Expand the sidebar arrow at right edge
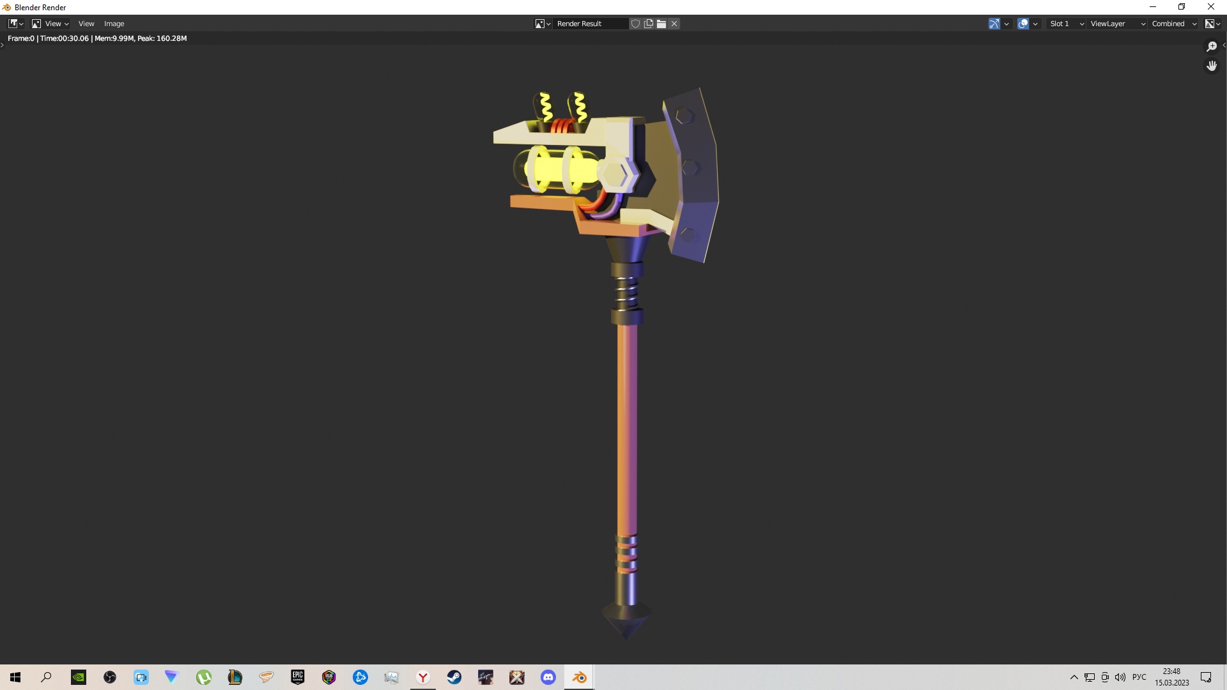The image size is (1227, 690). click(x=1223, y=45)
